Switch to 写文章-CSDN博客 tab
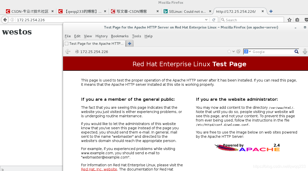 (x=135, y=11)
